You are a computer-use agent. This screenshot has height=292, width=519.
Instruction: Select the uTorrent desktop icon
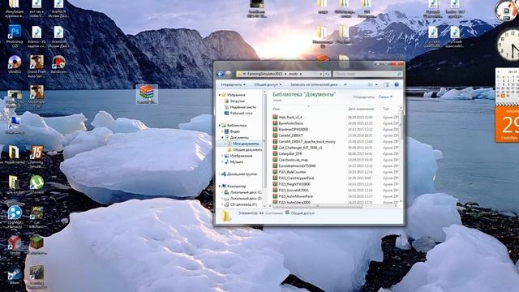pos(36,182)
